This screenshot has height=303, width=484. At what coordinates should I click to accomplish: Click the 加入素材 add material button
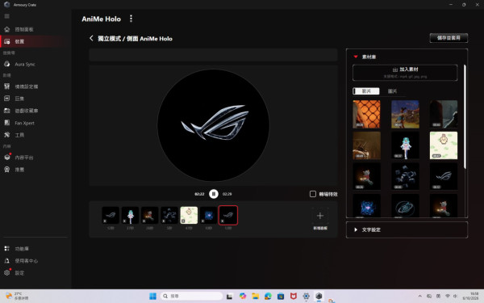[405, 73]
